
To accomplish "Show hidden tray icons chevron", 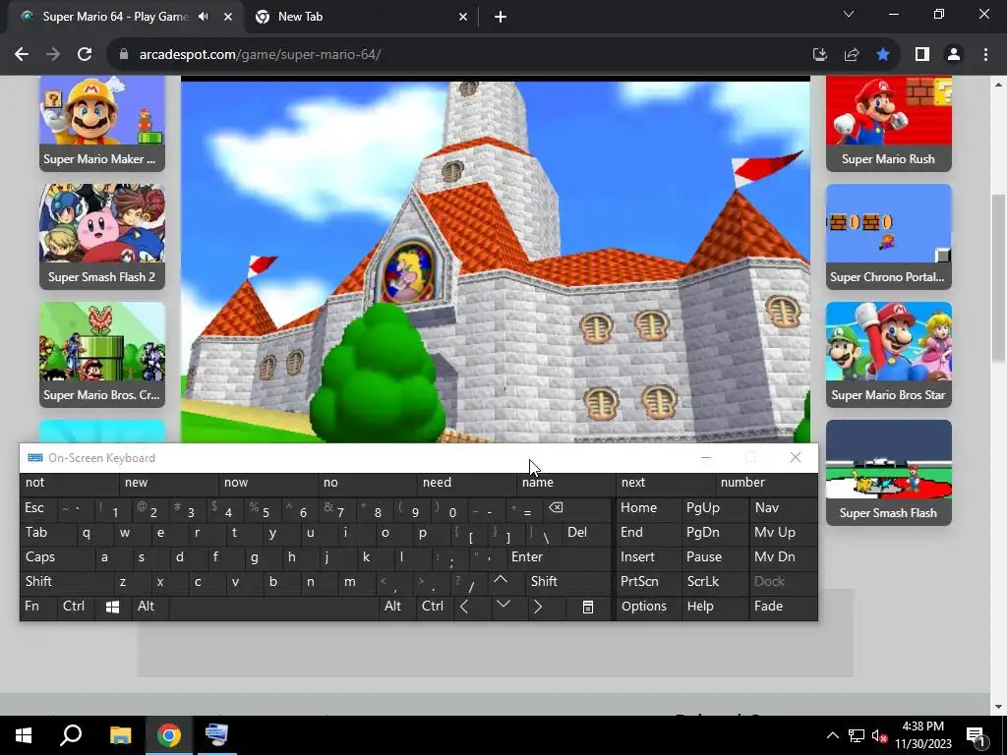I will click(832, 735).
